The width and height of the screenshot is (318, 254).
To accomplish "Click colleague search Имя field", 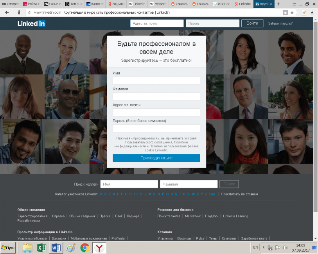I will pos(129,184).
